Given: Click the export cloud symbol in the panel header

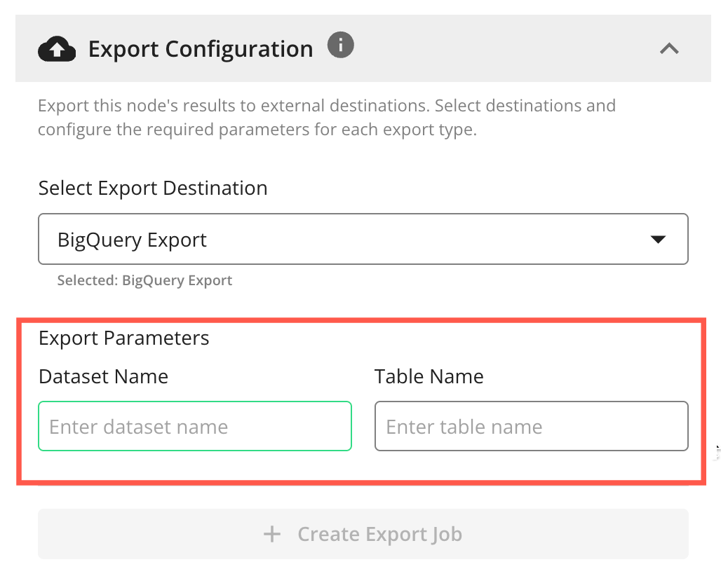Looking at the screenshot, I should coord(56,48).
